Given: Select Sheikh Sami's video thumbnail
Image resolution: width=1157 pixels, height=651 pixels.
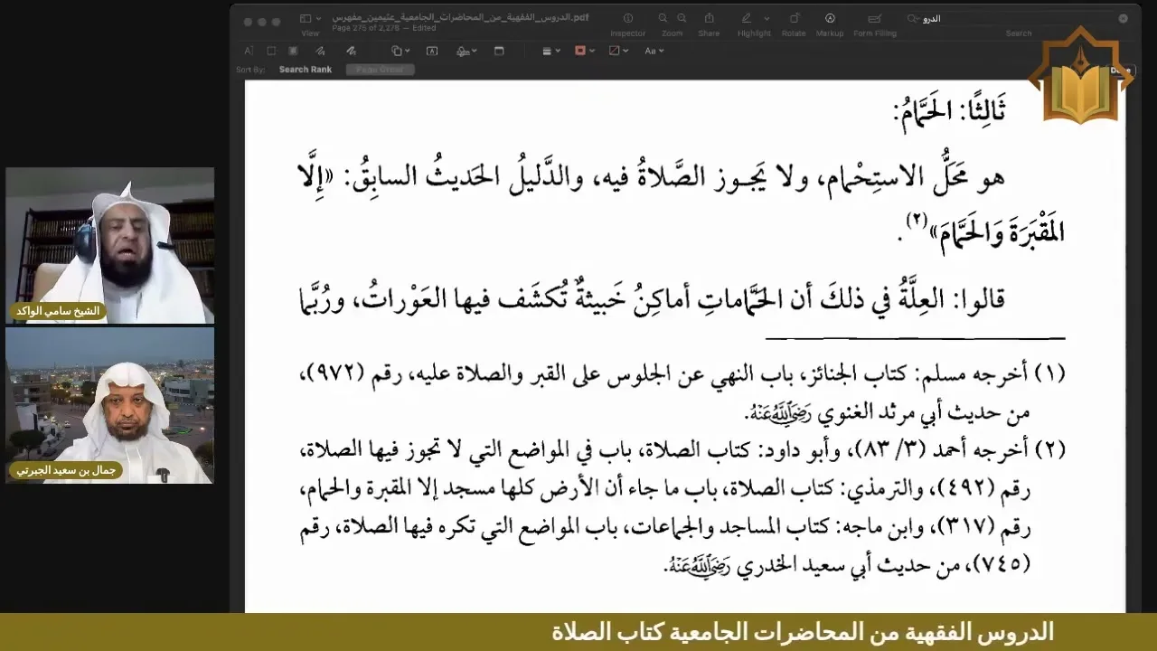Looking at the screenshot, I should click(110, 245).
